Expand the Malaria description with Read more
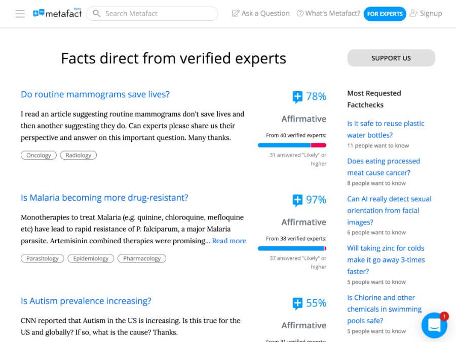456x342 pixels. coord(229,241)
